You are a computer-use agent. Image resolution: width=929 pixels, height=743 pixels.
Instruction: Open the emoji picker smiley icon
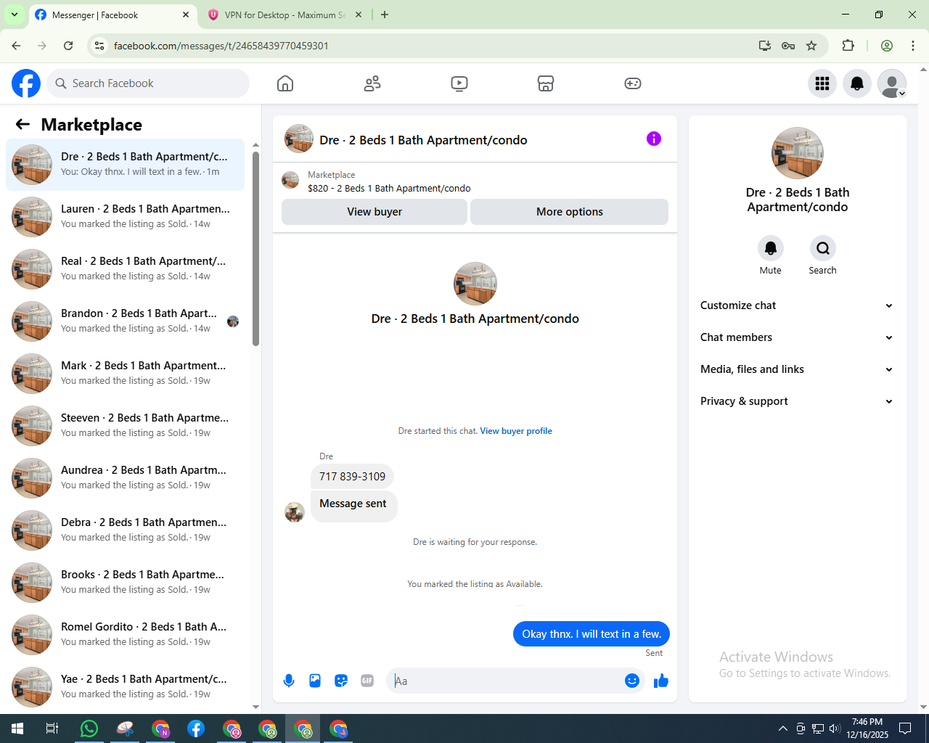tap(632, 681)
